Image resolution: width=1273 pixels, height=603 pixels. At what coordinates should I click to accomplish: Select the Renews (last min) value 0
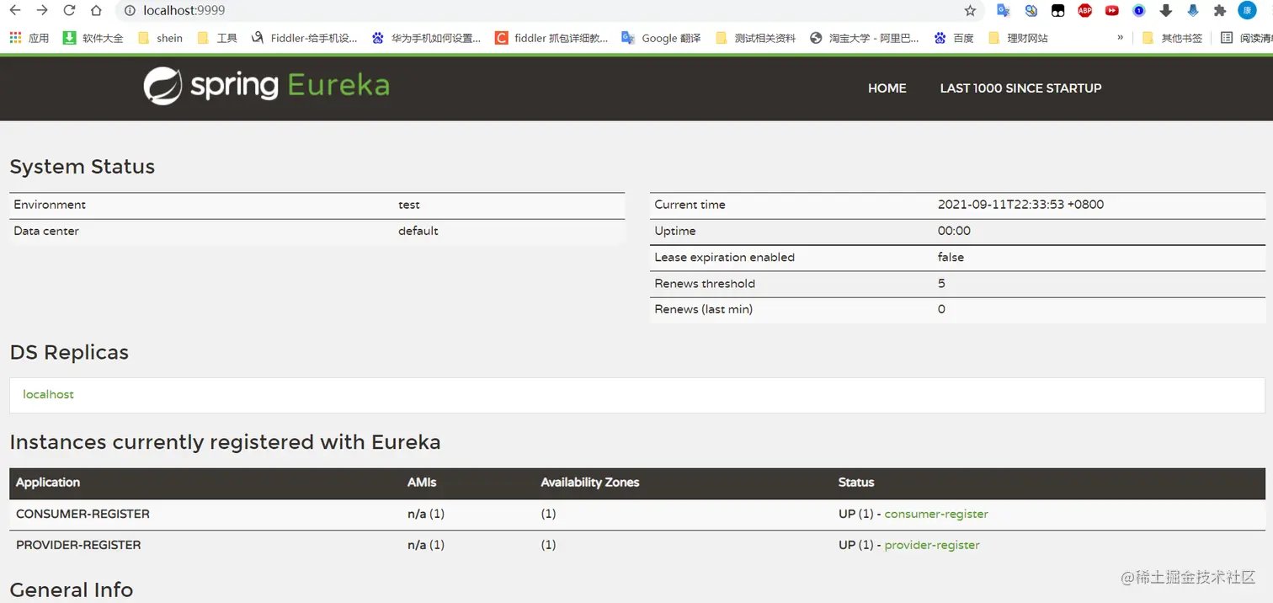pos(941,309)
